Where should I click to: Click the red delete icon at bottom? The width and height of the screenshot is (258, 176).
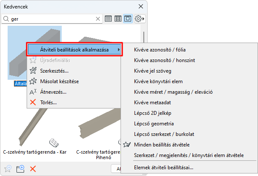pos(33,169)
